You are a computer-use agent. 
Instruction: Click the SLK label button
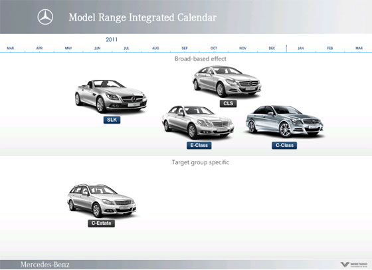pos(112,120)
